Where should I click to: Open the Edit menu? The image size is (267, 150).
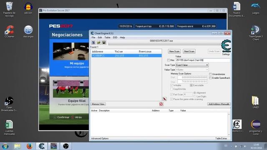[100, 37]
